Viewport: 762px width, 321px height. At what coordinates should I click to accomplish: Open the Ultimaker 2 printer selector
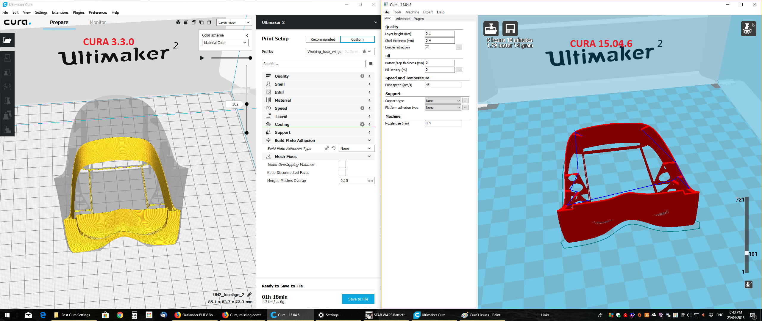coord(318,22)
